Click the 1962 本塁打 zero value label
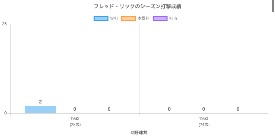275x137 pixels. (x=75, y=109)
